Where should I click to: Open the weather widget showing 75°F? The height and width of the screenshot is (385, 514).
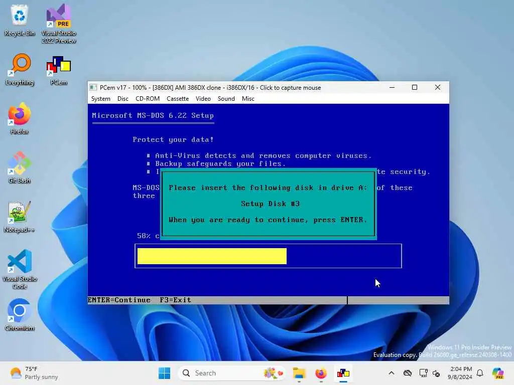[x=34, y=373]
